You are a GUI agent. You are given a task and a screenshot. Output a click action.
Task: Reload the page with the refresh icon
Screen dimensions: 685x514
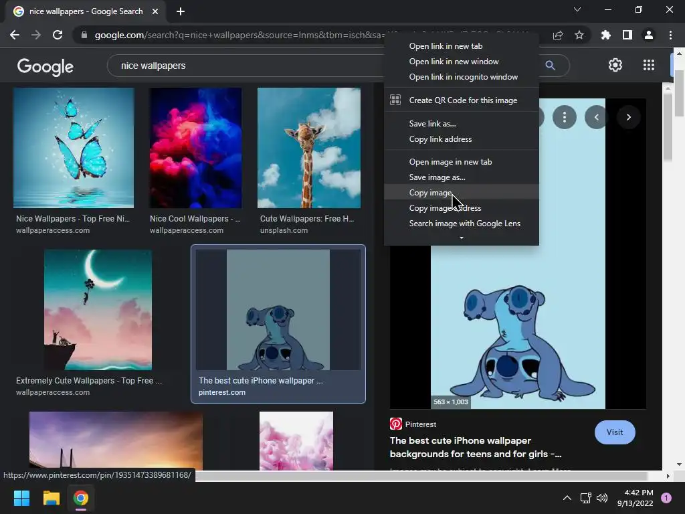coord(58,35)
